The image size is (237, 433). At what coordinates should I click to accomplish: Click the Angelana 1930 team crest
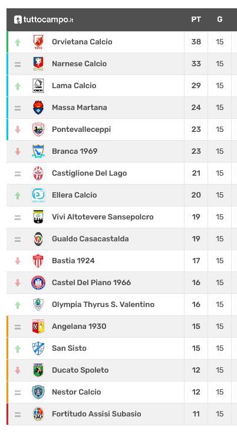point(38,327)
